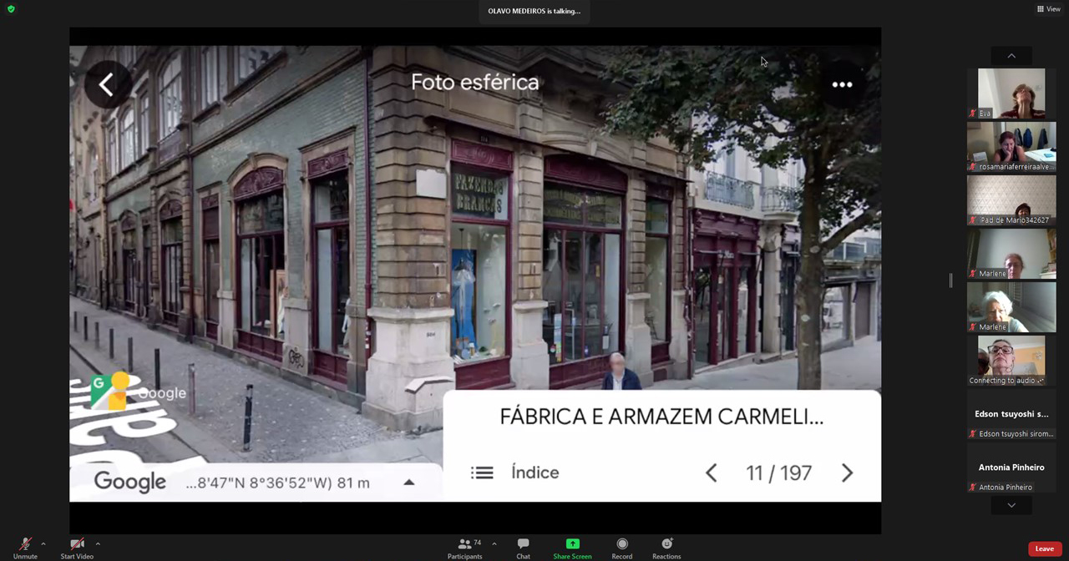Go to the next photo arrow
Screen dimensions: 1069x561
click(x=847, y=473)
